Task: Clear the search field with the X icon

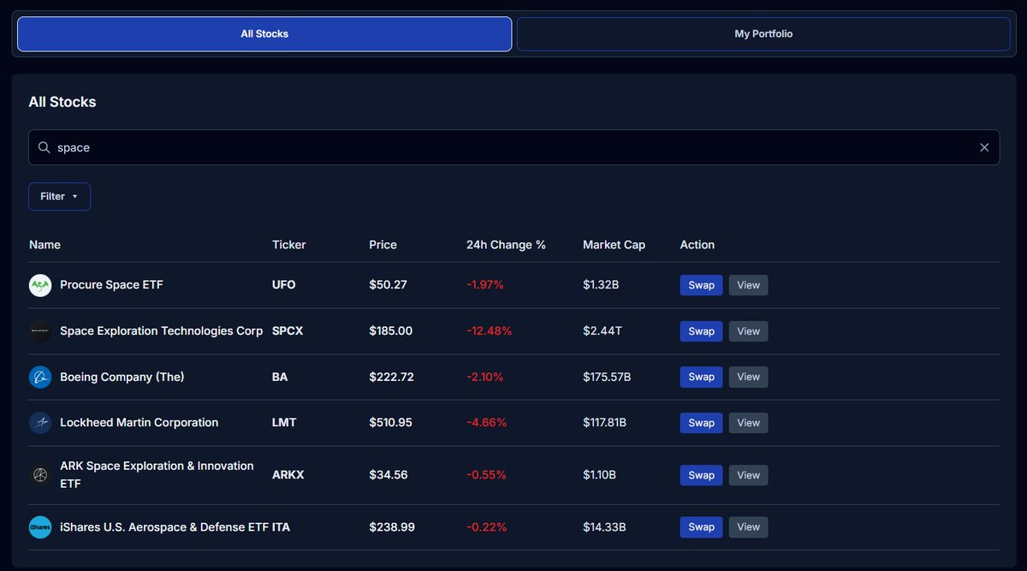Action: [x=984, y=147]
